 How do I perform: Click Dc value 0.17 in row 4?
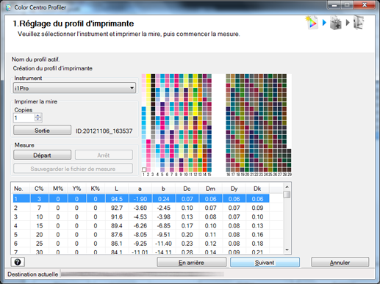click(187, 225)
